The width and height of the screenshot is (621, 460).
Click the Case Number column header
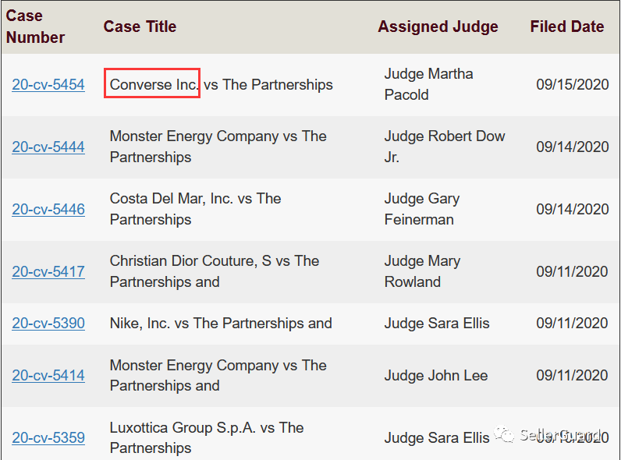(x=35, y=27)
